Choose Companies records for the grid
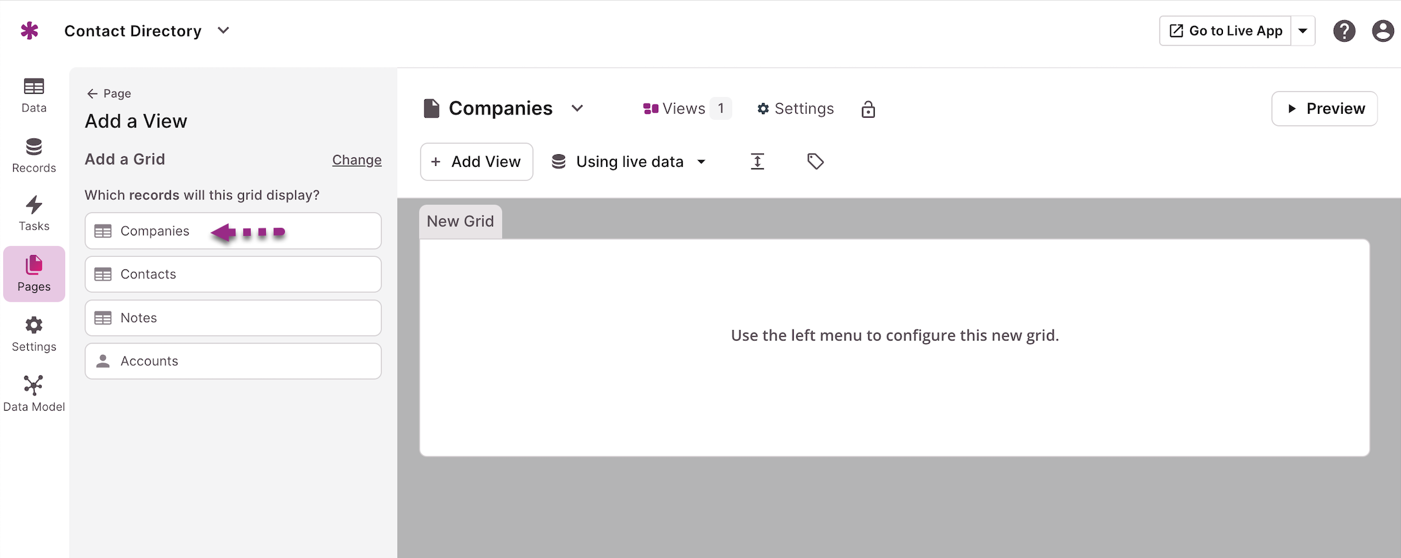Screen dimensions: 1401x558 point(233,231)
